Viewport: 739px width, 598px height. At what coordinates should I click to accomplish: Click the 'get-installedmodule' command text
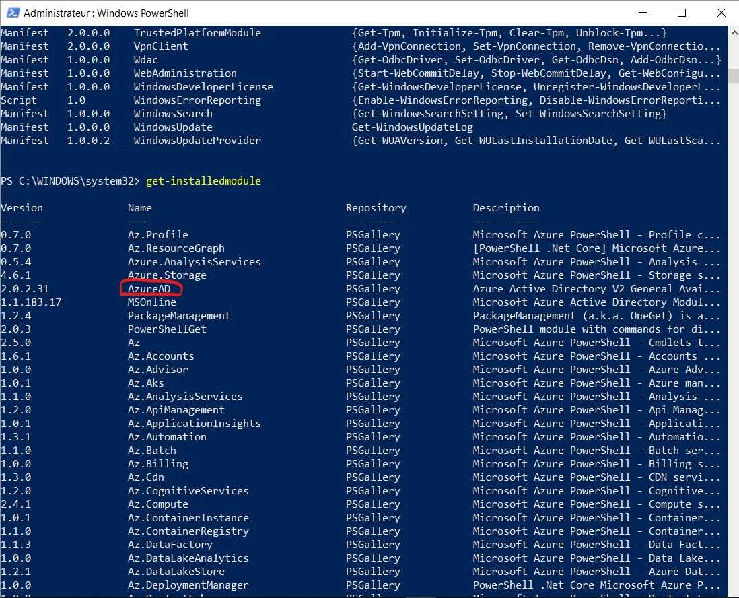[x=203, y=181]
